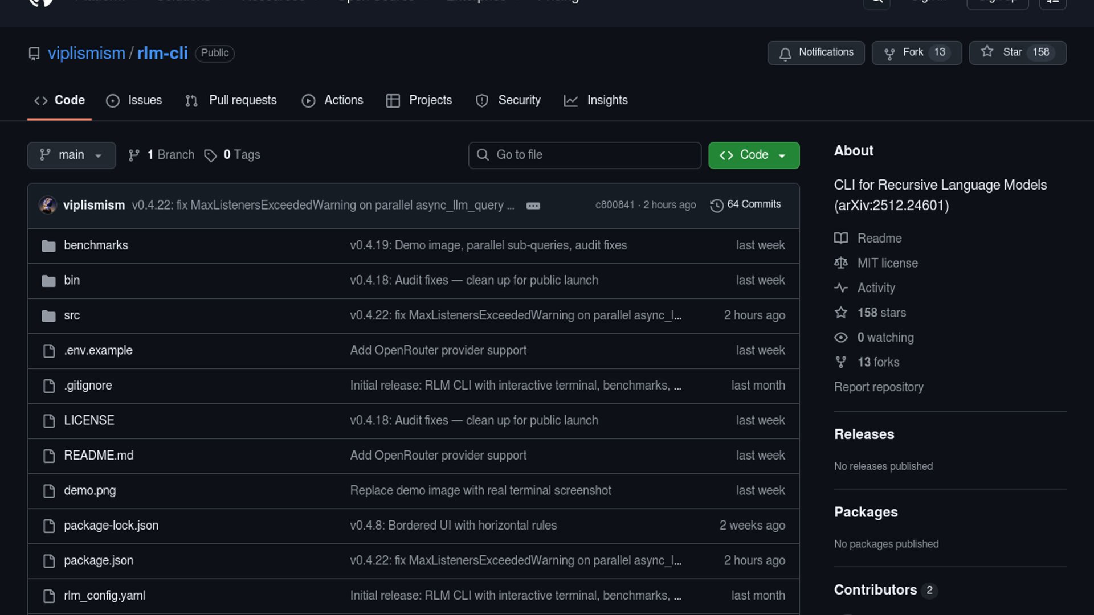The height and width of the screenshot is (615, 1094).
Task: Click the Star icon button
Action: click(987, 52)
